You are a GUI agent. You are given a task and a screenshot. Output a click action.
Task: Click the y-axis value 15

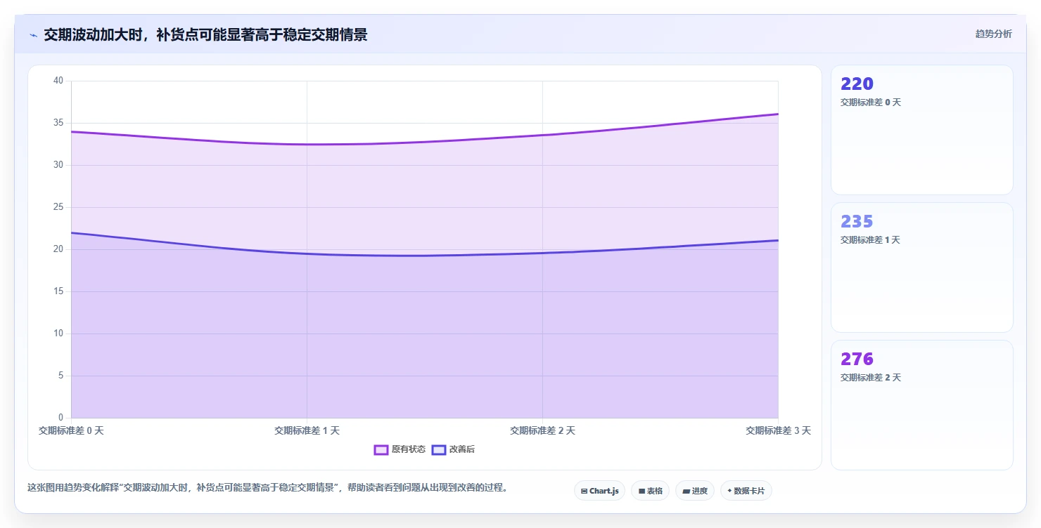click(x=58, y=291)
